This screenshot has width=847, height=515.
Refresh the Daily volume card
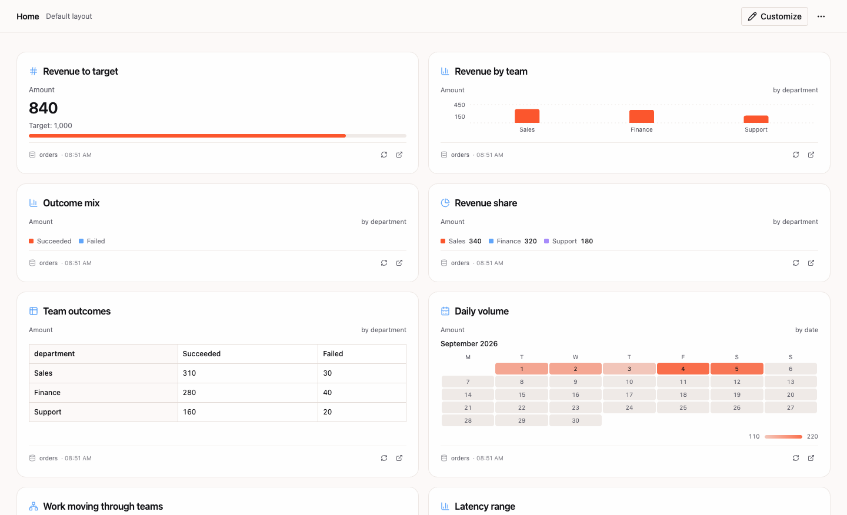click(796, 458)
